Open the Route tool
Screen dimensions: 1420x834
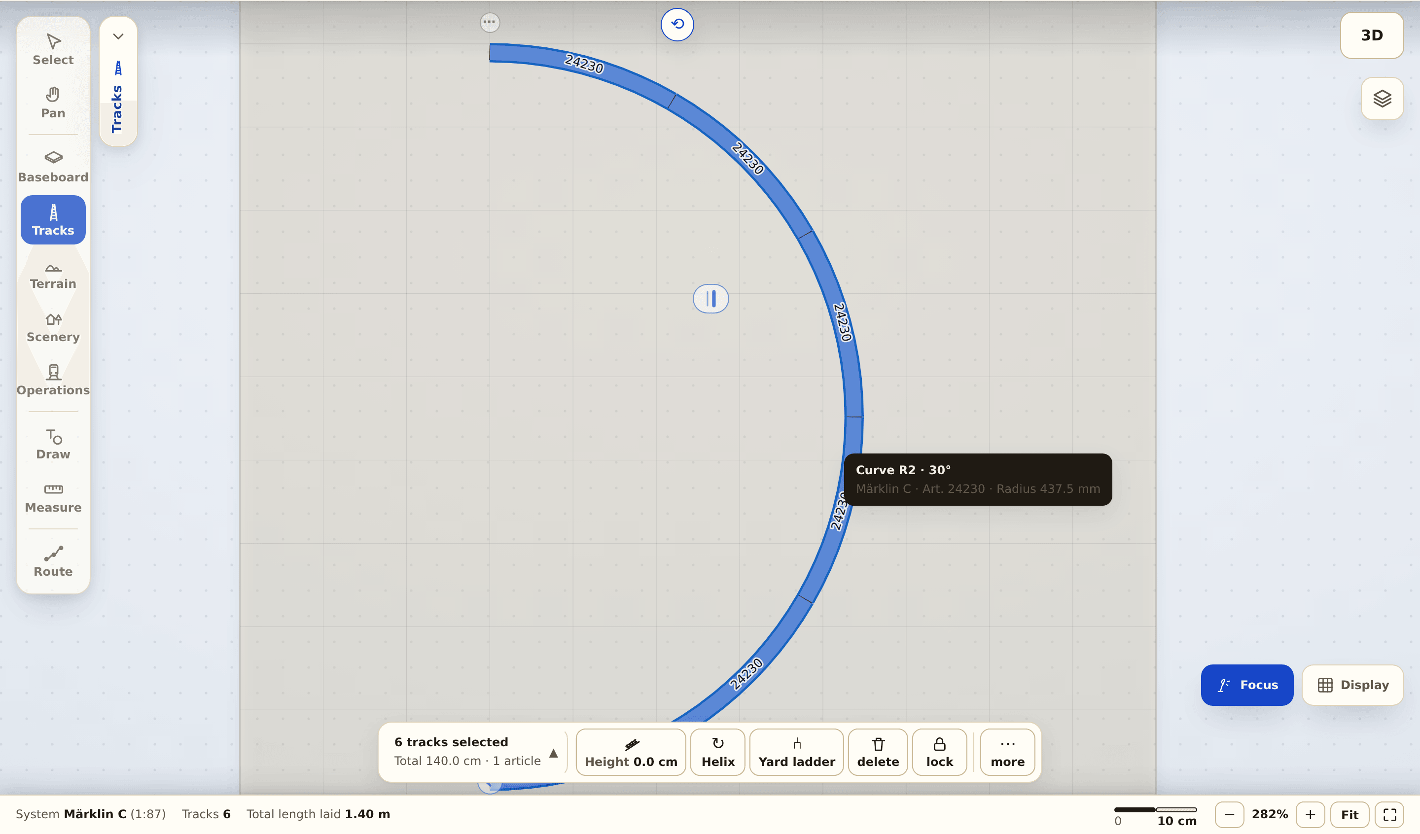tap(53, 562)
